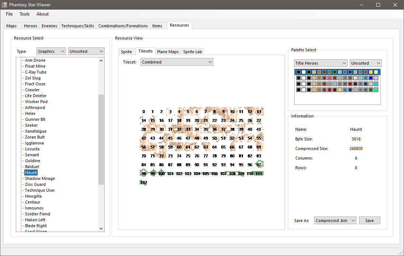
Task: Open the Compressed .bin save format dropdown
Action: click(335, 221)
